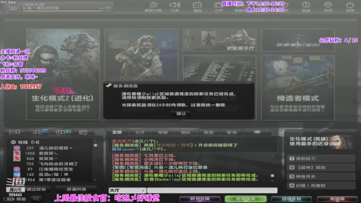The image size is (361, 203).
Task: Show the clan members tab with badge 7
Action: (63, 132)
